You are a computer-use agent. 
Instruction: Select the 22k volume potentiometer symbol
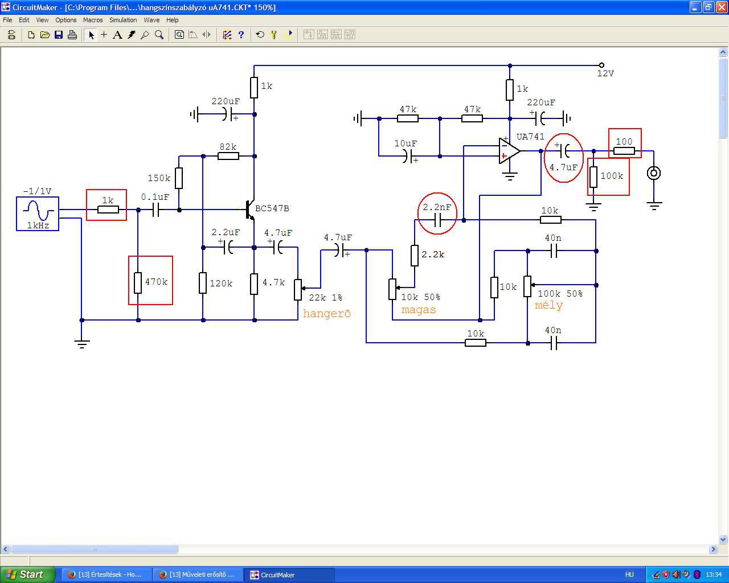[x=298, y=289]
